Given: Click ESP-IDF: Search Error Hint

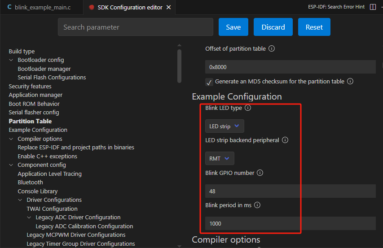Looking at the screenshot, I should click(x=336, y=7).
